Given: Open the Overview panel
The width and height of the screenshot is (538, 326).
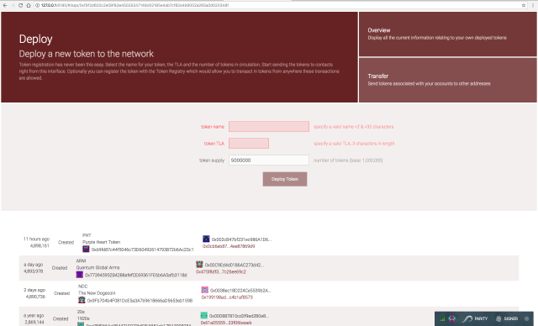Looking at the screenshot, I should (448, 34).
